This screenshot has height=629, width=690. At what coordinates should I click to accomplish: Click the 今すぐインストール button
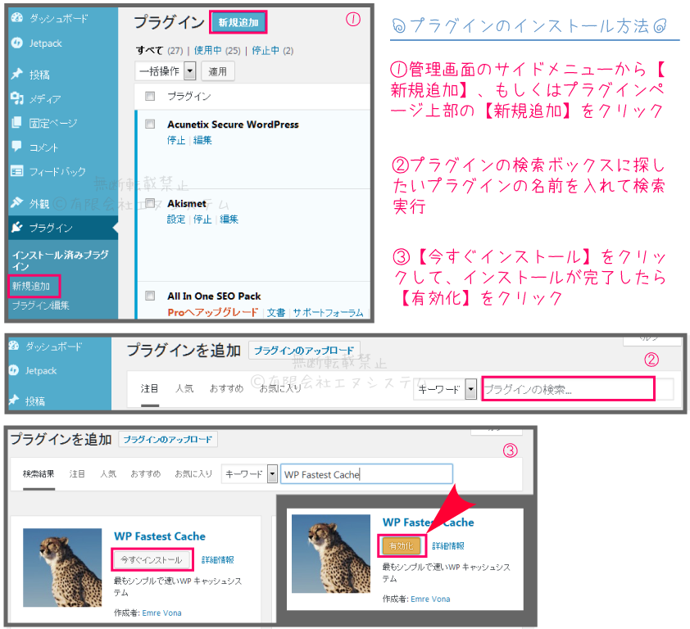152,559
